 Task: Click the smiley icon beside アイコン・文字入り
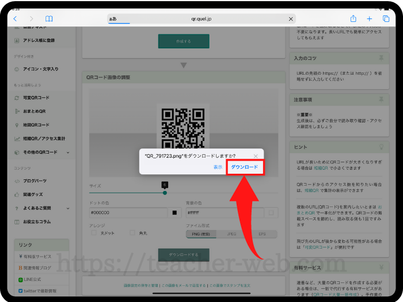(17, 70)
